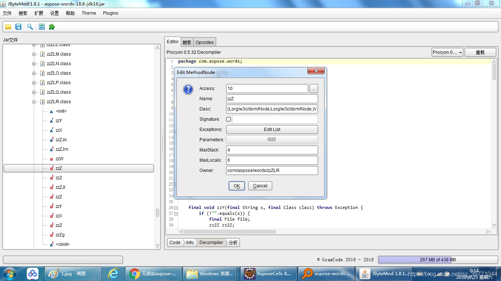Select the zzZLO.class file label
501x281 pixels.
pyautogui.click(x=59, y=73)
